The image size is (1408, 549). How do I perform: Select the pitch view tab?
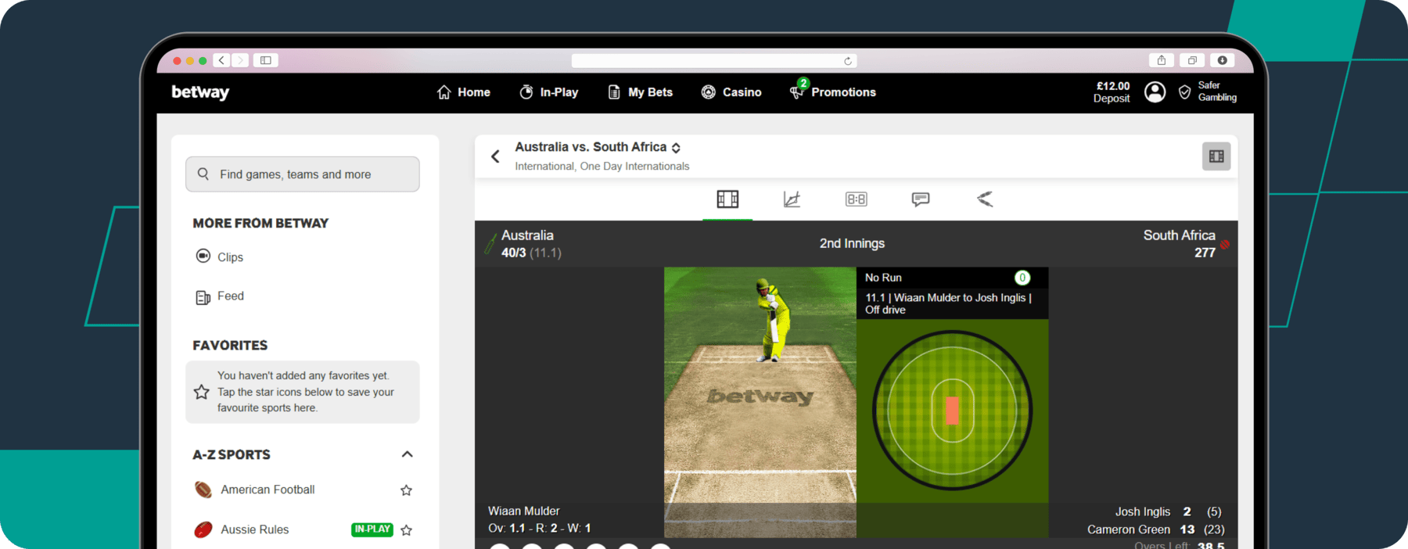coord(727,199)
